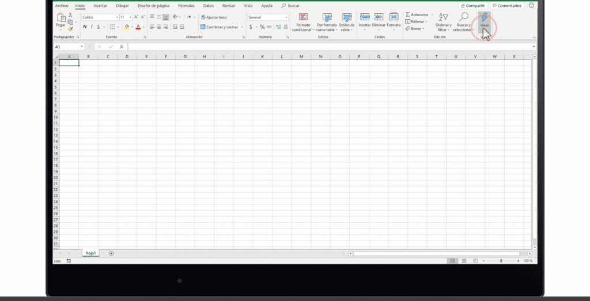Image resolution: width=590 pixels, height=301 pixels.
Task: Apply percent style format
Action: click(x=262, y=27)
